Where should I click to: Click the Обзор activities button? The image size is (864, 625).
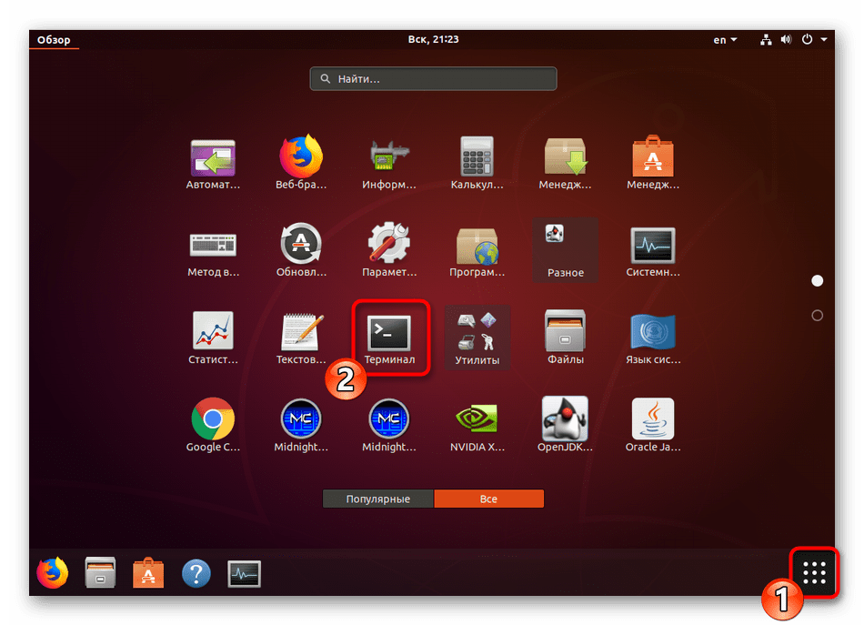click(54, 40)
